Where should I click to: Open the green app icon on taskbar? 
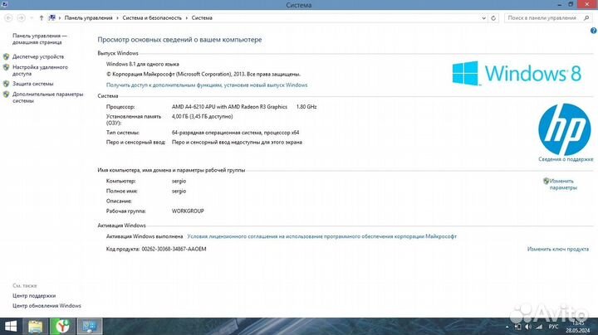point(62,326)
